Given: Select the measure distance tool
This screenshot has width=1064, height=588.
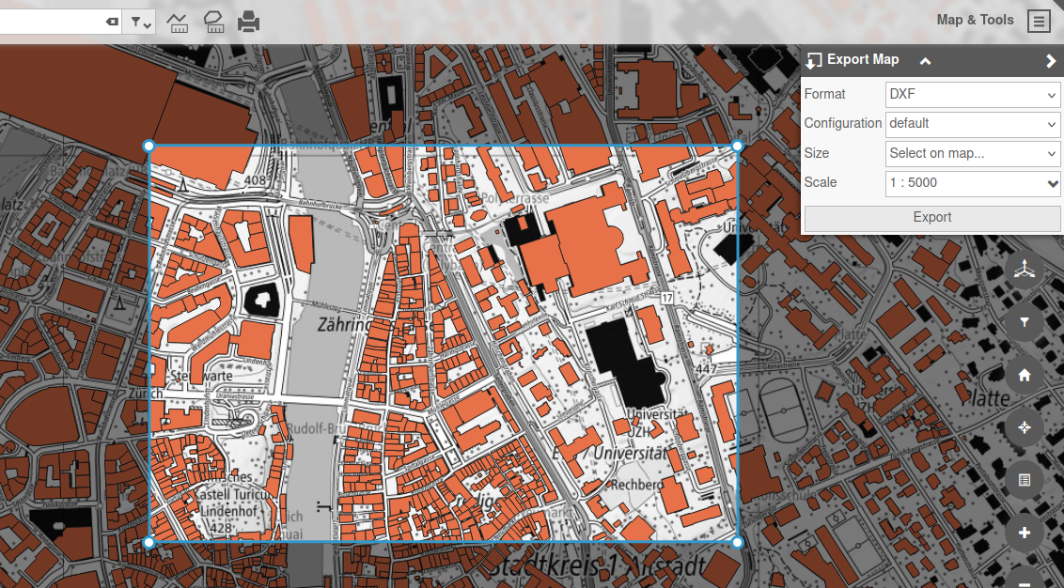Looking at the screenshot, I should click(177, 22).
